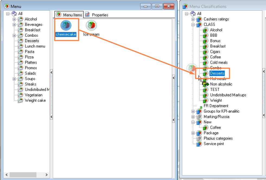Select highlighted Desserts classification under CLASS
The height and width of the screenshot is (180, 266).
pyautogui.click(x=217, y=73)
